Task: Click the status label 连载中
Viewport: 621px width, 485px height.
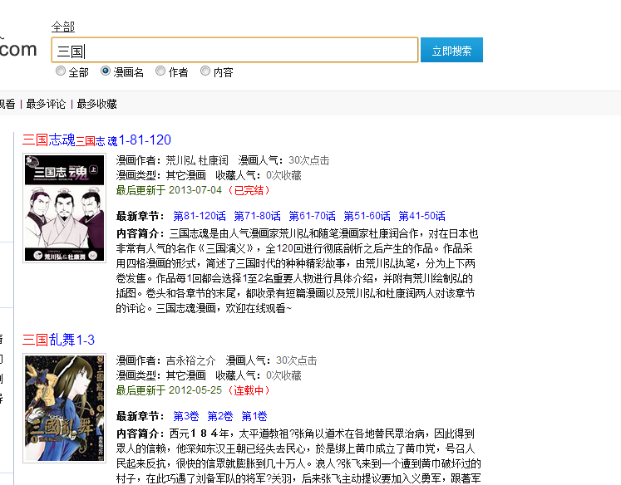Action: [x=249, y=390]
